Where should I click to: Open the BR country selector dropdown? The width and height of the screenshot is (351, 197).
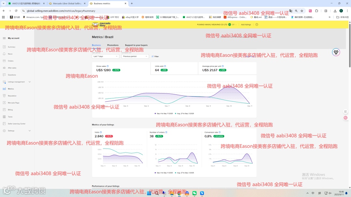(x=234, y=25)
